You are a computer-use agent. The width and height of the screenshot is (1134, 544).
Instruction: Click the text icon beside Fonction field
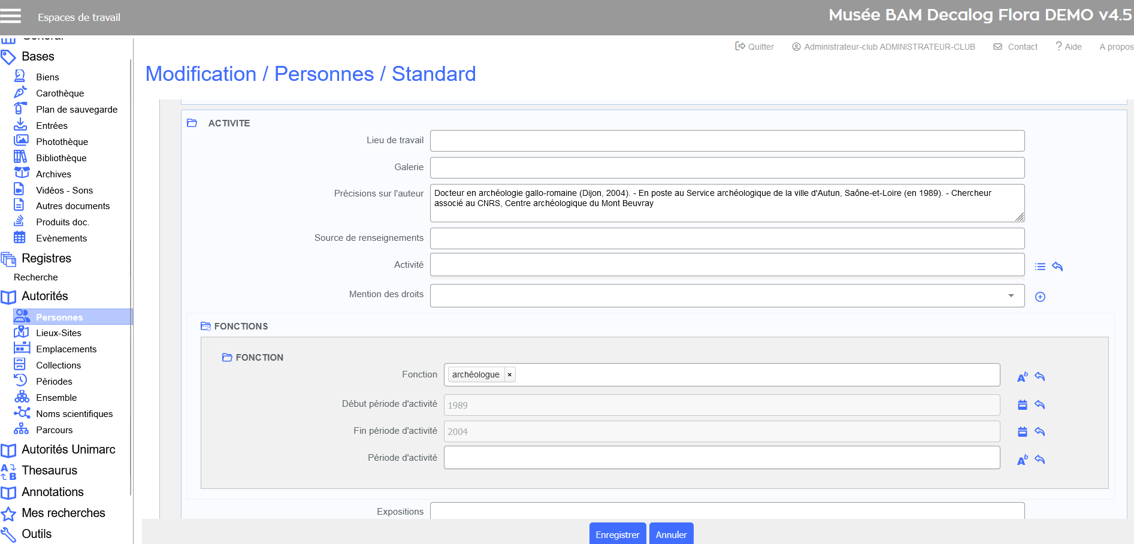tap(1022, 377)
